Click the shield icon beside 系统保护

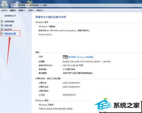pos(2,29)
